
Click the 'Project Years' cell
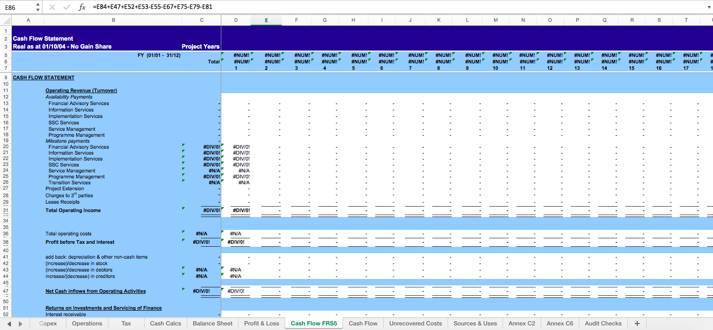(201, 47)
